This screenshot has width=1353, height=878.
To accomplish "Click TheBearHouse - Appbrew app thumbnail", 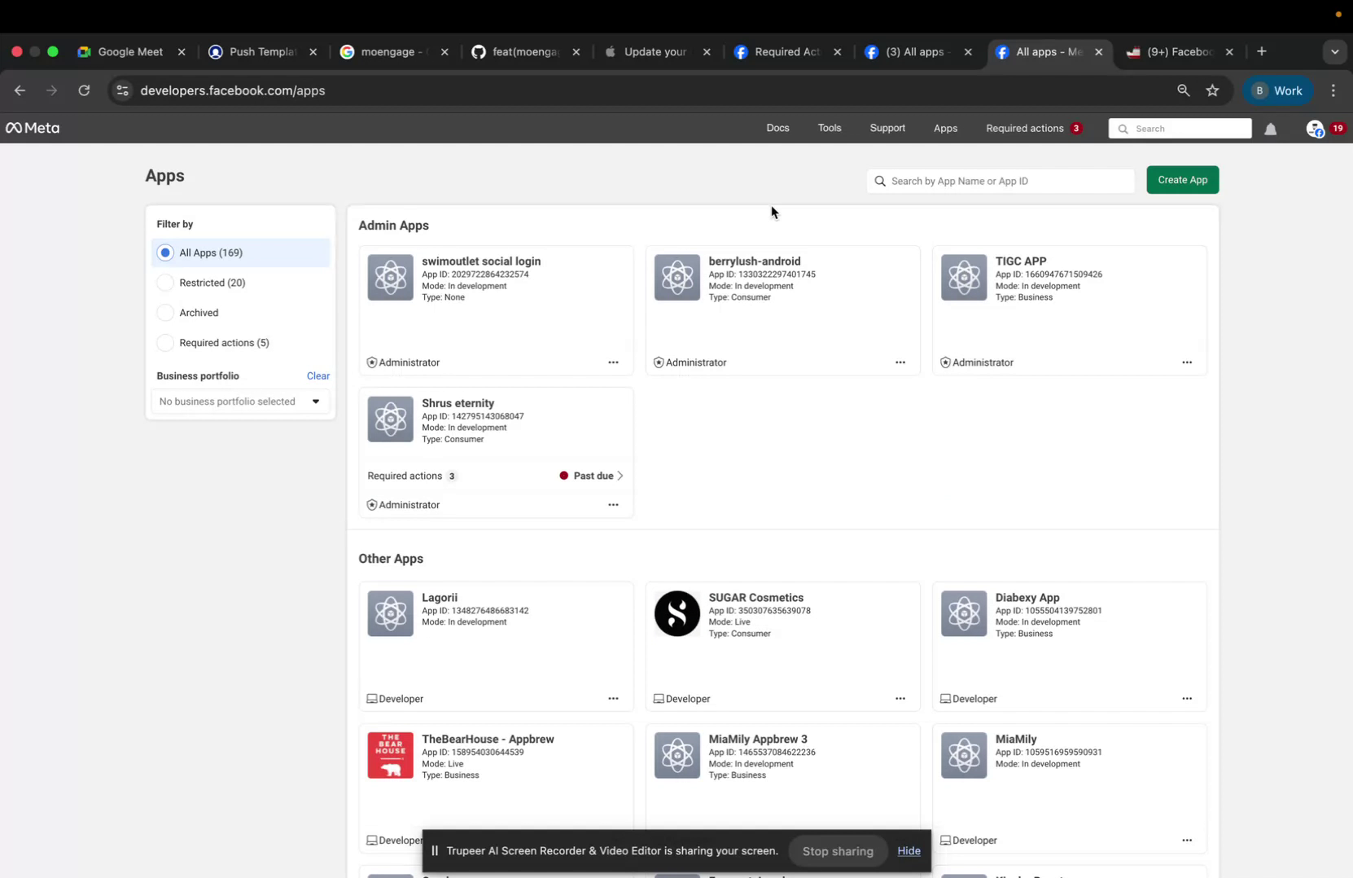I will pyautogui.click(x=390, y=754).
